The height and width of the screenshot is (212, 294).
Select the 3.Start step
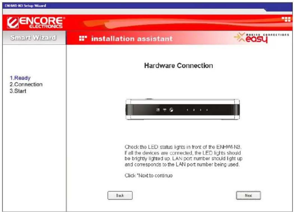click(x=18, y=91)
